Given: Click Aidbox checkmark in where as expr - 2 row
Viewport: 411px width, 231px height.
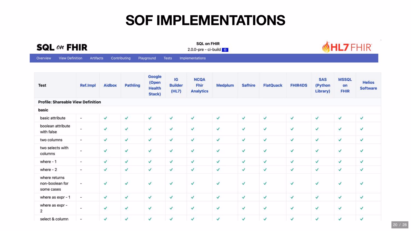Looking at the screenshot, I should coord(105,208).
